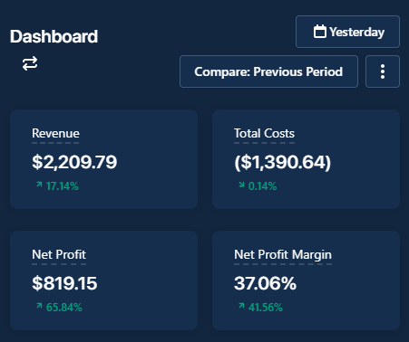Click the Dashboard heading

point(54,36)
